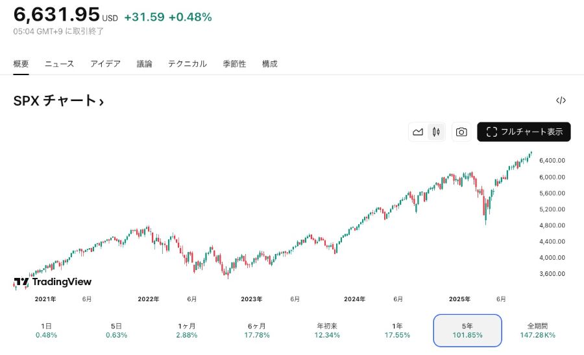The height and width of the screenshot is (355, 584).
Task: Switch to area chart style icon
Action: coord(418,132)
